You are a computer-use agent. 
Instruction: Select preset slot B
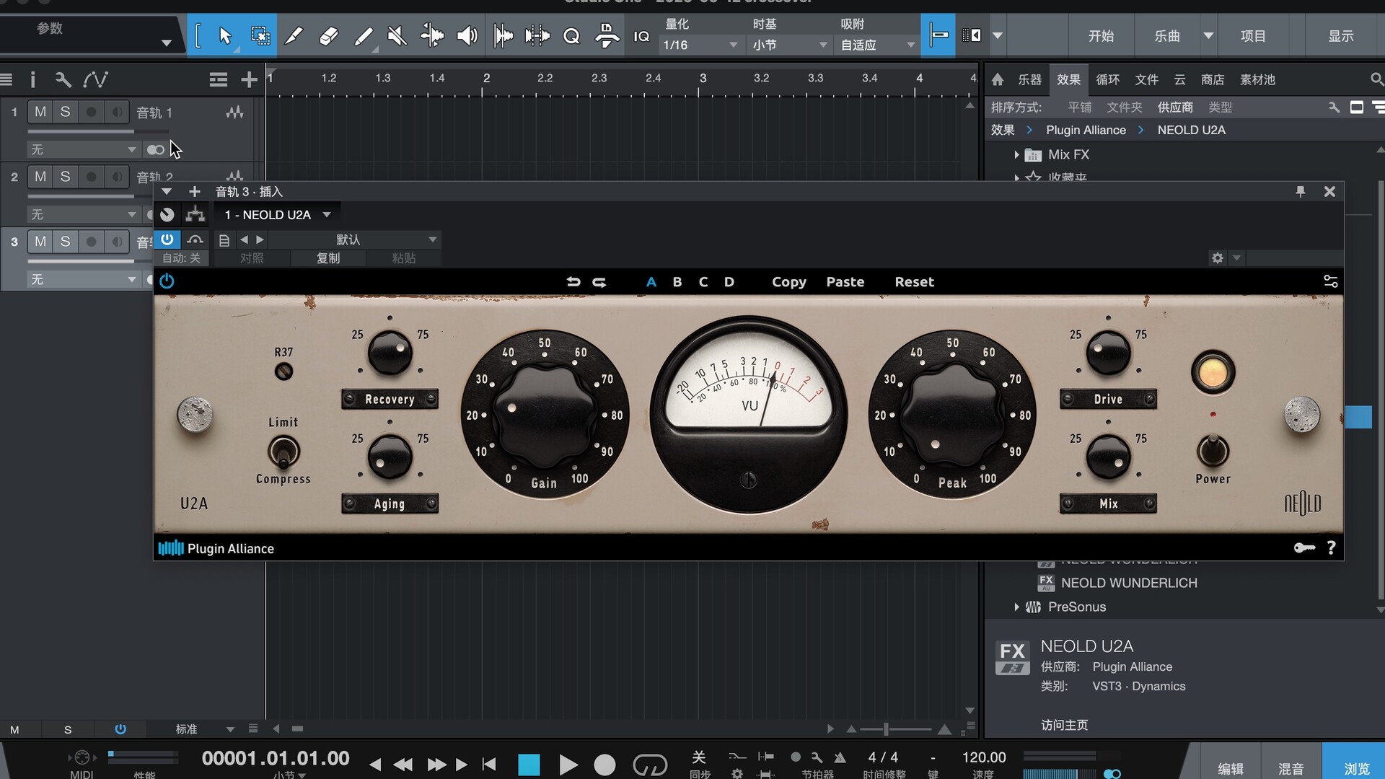[677, 282]
